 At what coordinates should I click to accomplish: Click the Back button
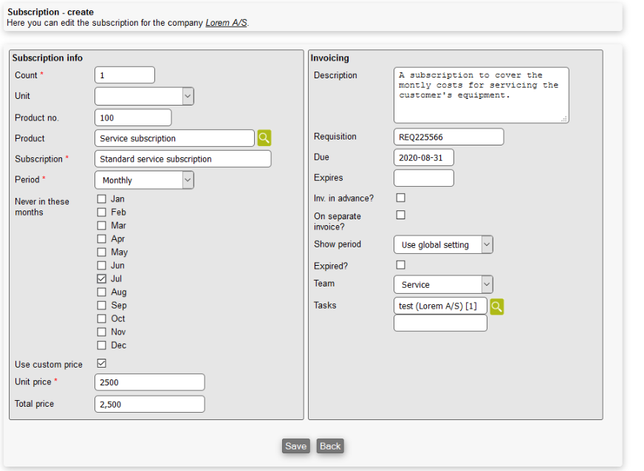coord(330,446)
